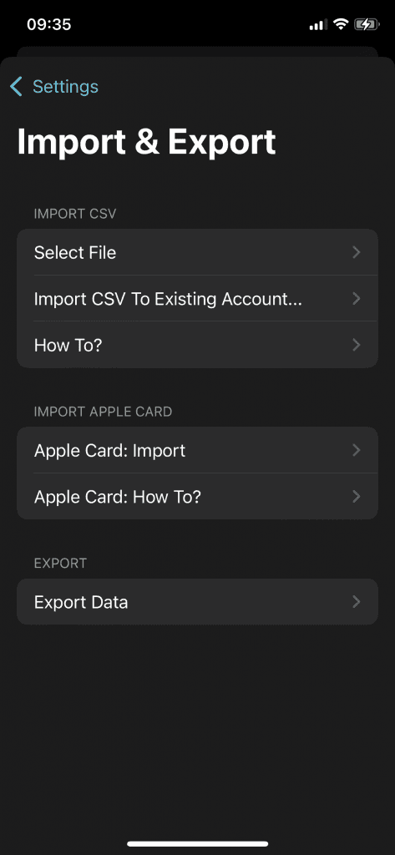Open the Select File row

[197, 252]
